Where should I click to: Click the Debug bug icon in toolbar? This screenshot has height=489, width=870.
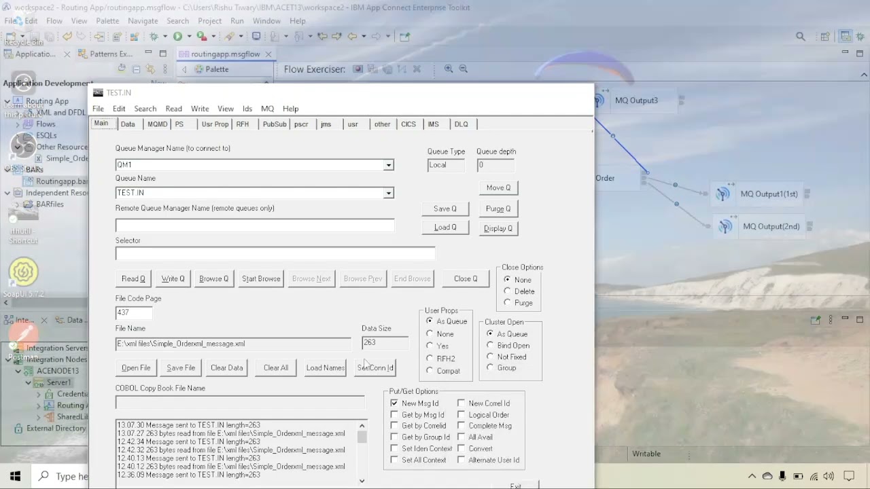[154, 37]
